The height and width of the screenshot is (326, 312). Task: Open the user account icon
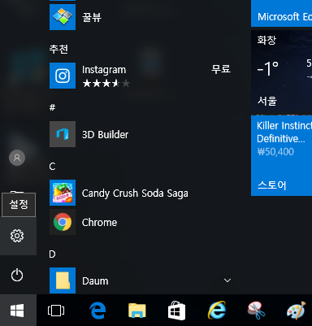tap(17, 158)
